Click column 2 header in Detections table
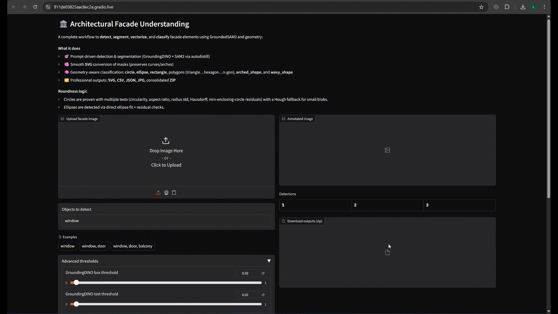This screenshot has height=314, width=558. tap(387, 205)
